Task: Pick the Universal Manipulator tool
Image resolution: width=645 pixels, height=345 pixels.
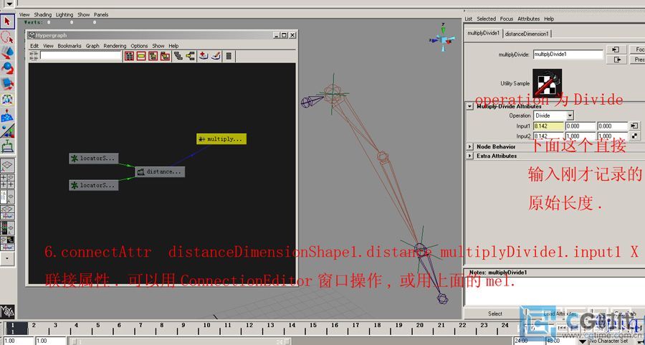Action: tap(7, 100)
